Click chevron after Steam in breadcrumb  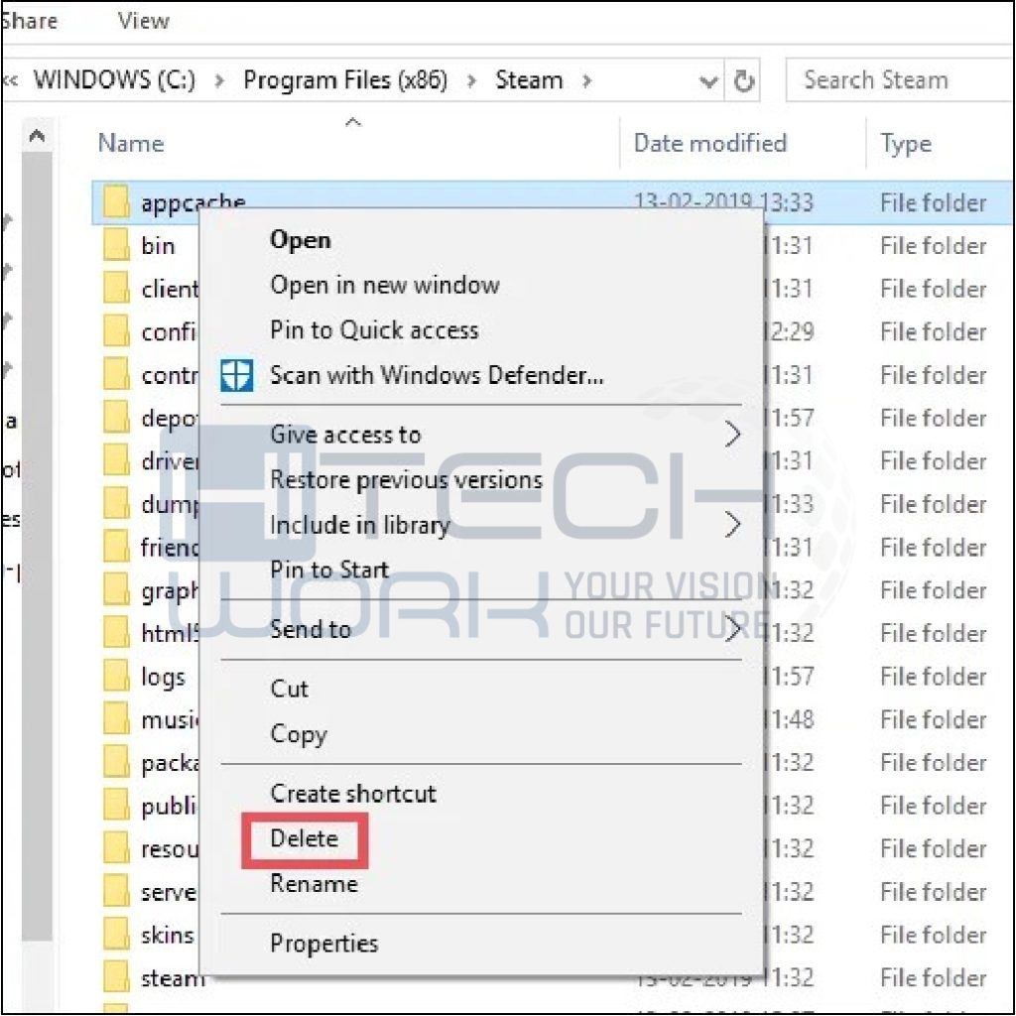pos(587,81)
